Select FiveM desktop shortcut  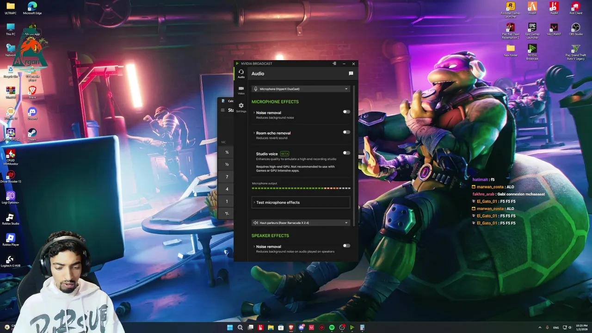(532, 8)
